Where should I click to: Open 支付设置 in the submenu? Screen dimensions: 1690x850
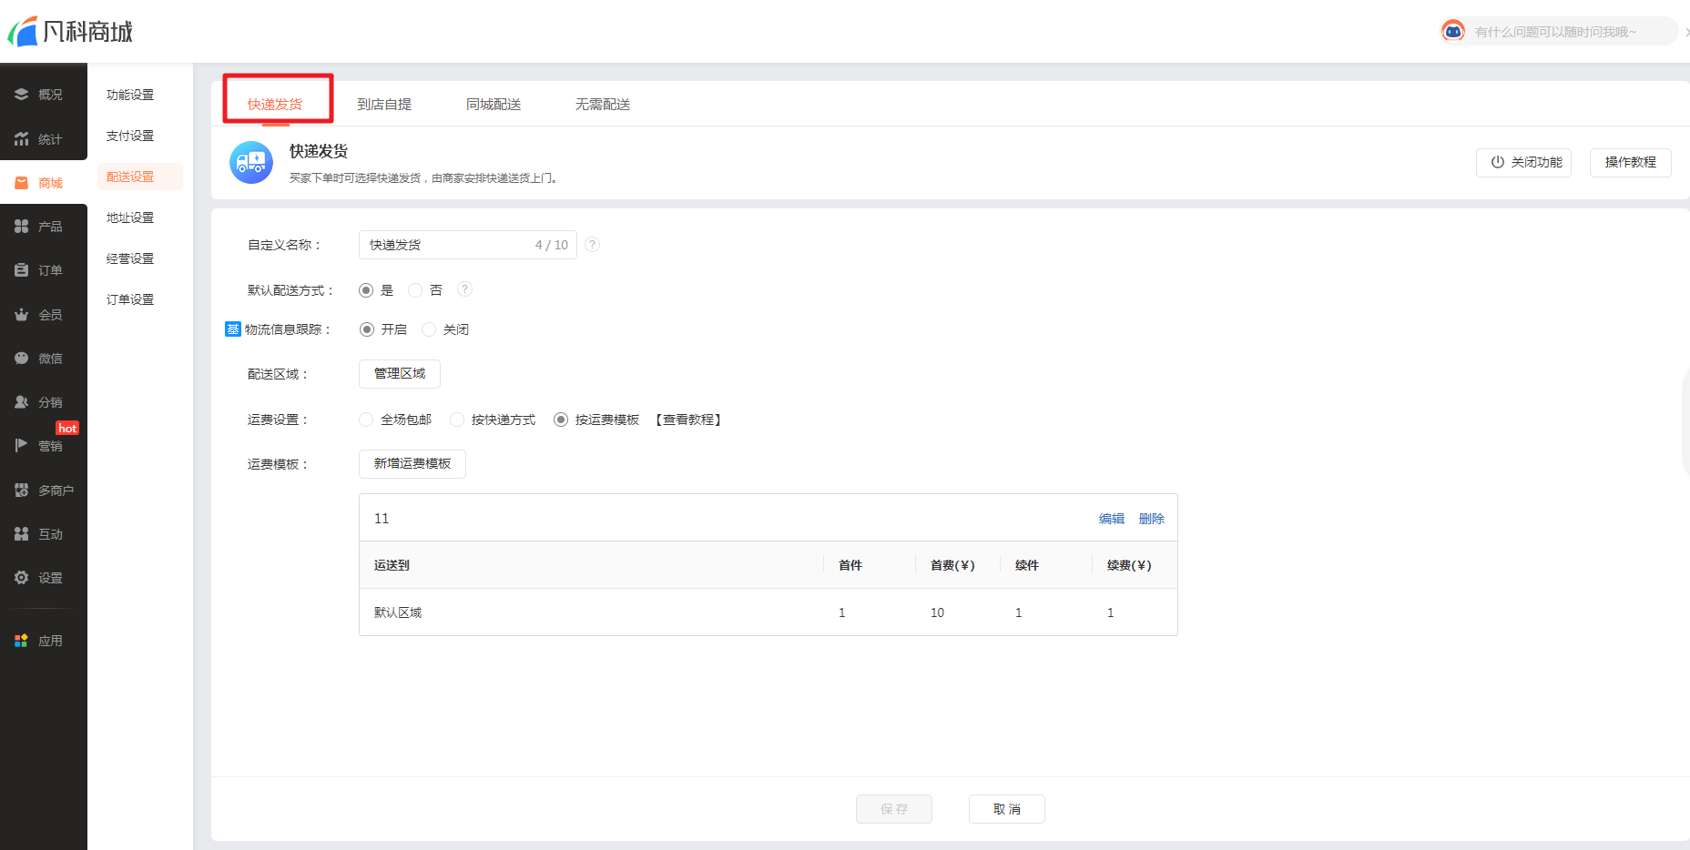(130, 136)
